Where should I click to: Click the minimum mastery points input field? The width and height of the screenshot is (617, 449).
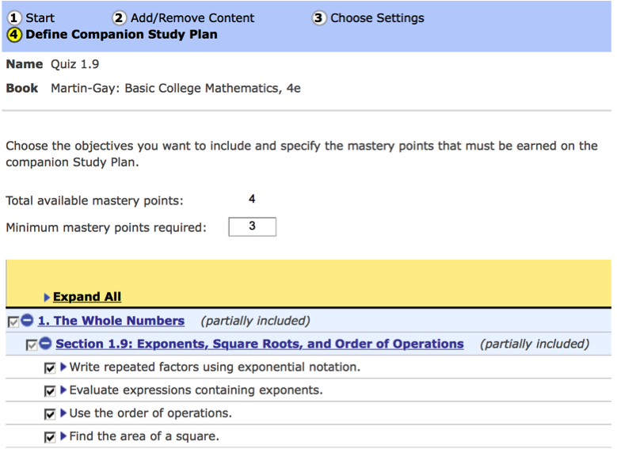[252, 228]
